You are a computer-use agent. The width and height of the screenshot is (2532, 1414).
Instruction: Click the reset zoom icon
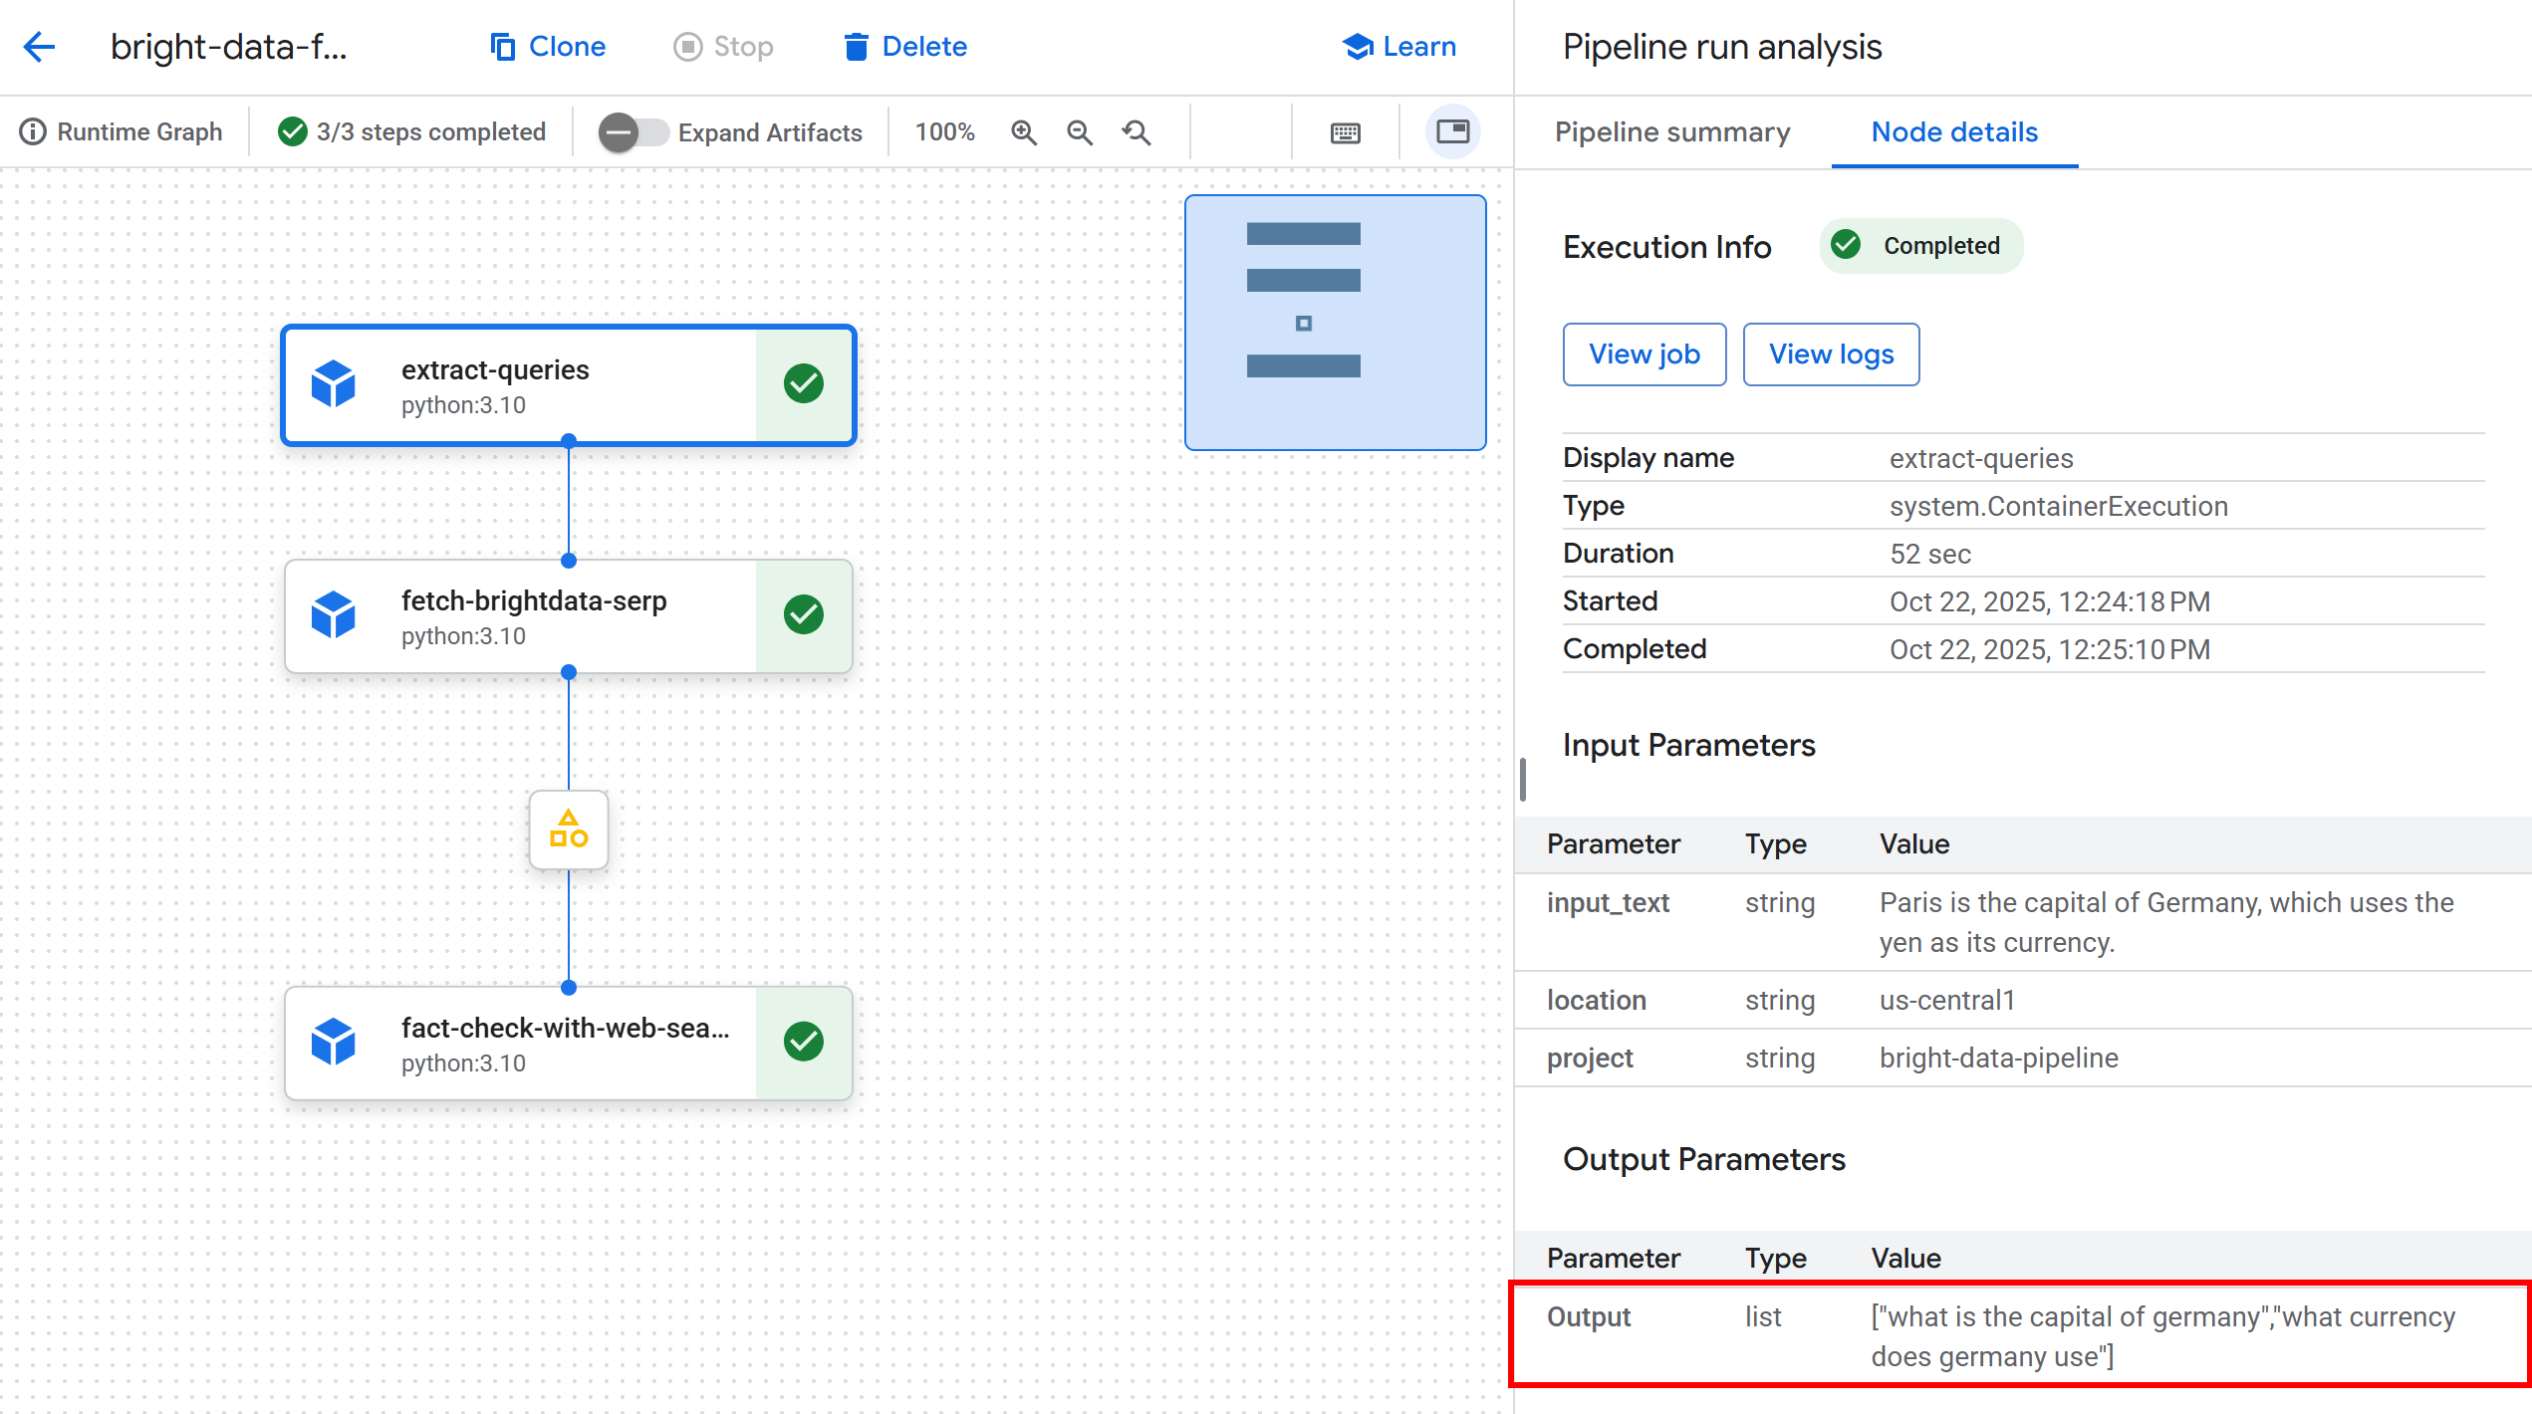click(x=1137, y=132)
